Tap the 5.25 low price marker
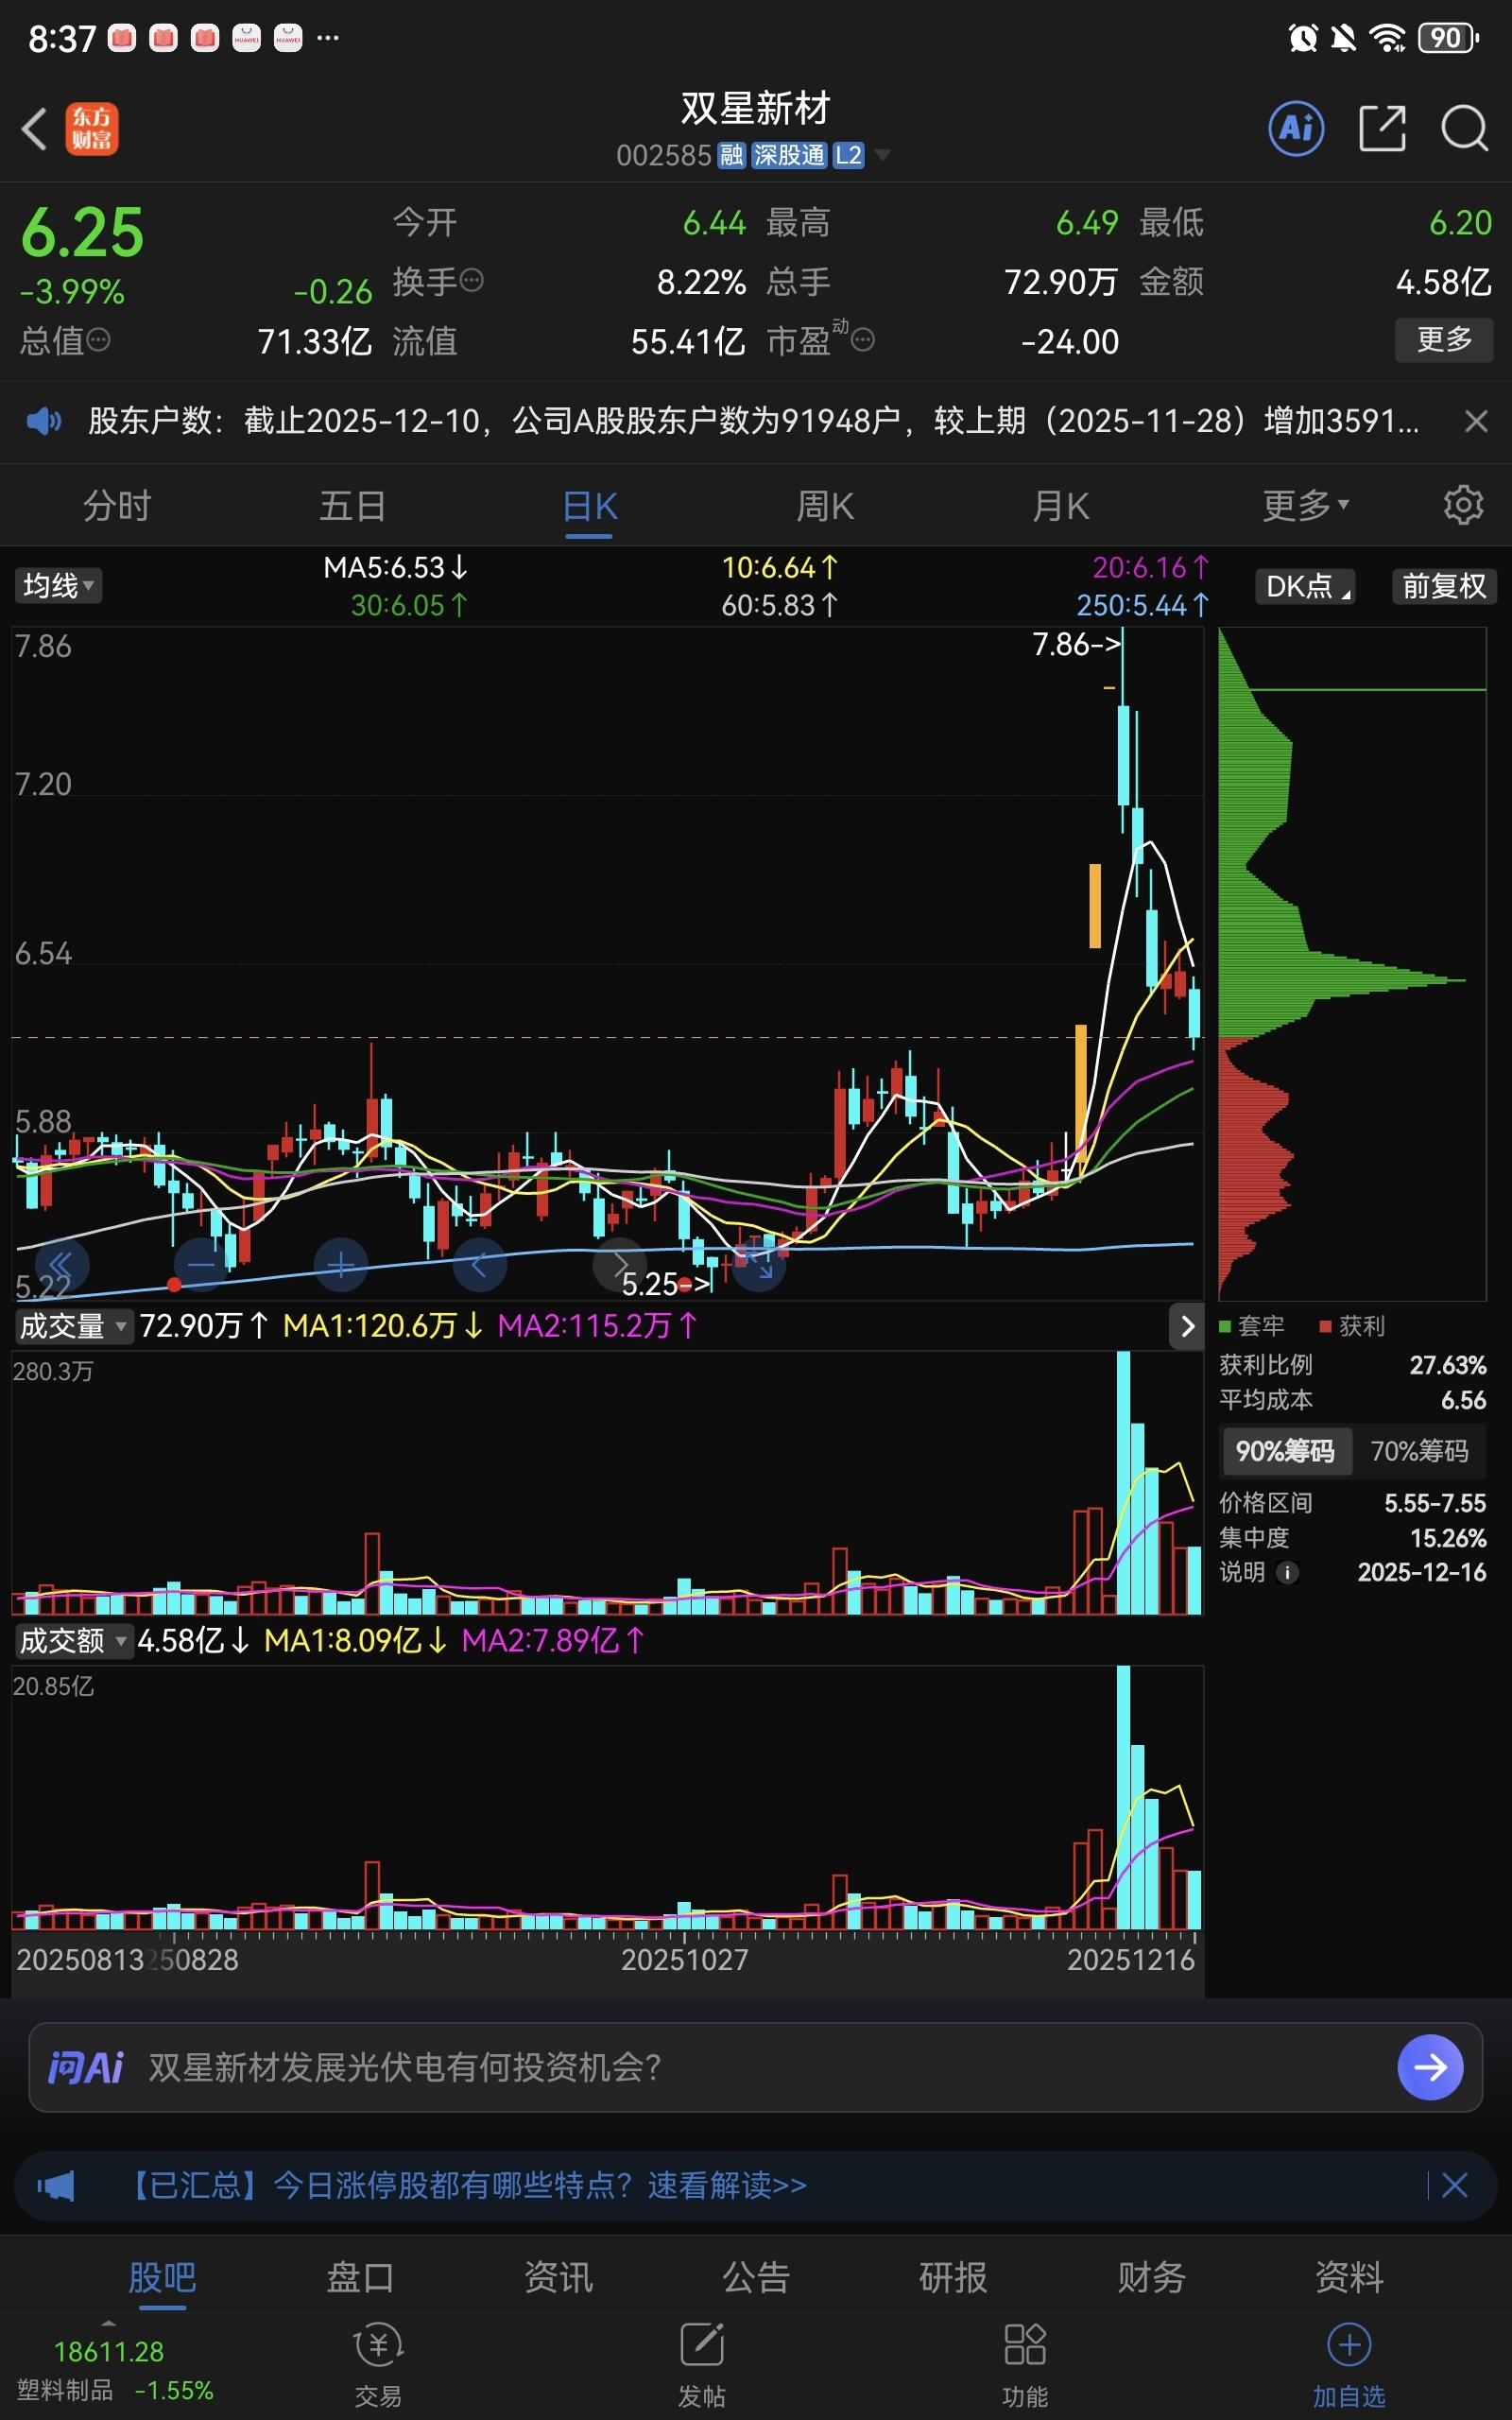 pyautogui.click(x=666, y=1283)
